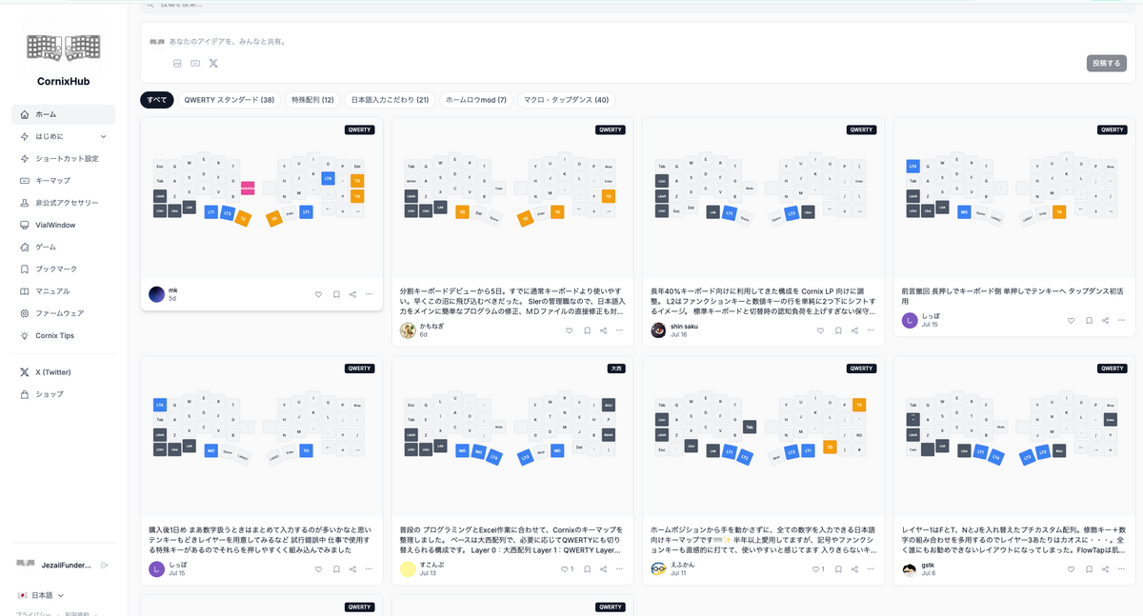This screenshot has height=616, width=1143.
Task: Open more options on 前言撤回 post
Action: (1123, 320)
